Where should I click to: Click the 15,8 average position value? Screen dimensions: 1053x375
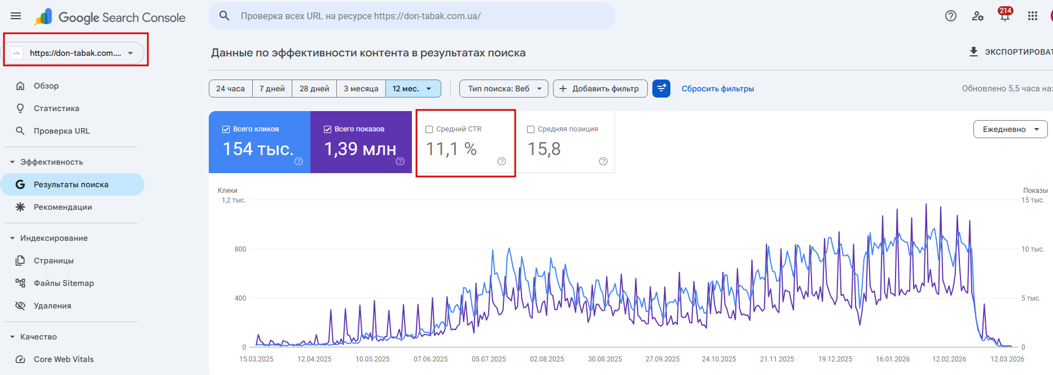click(x=544, y=149)
